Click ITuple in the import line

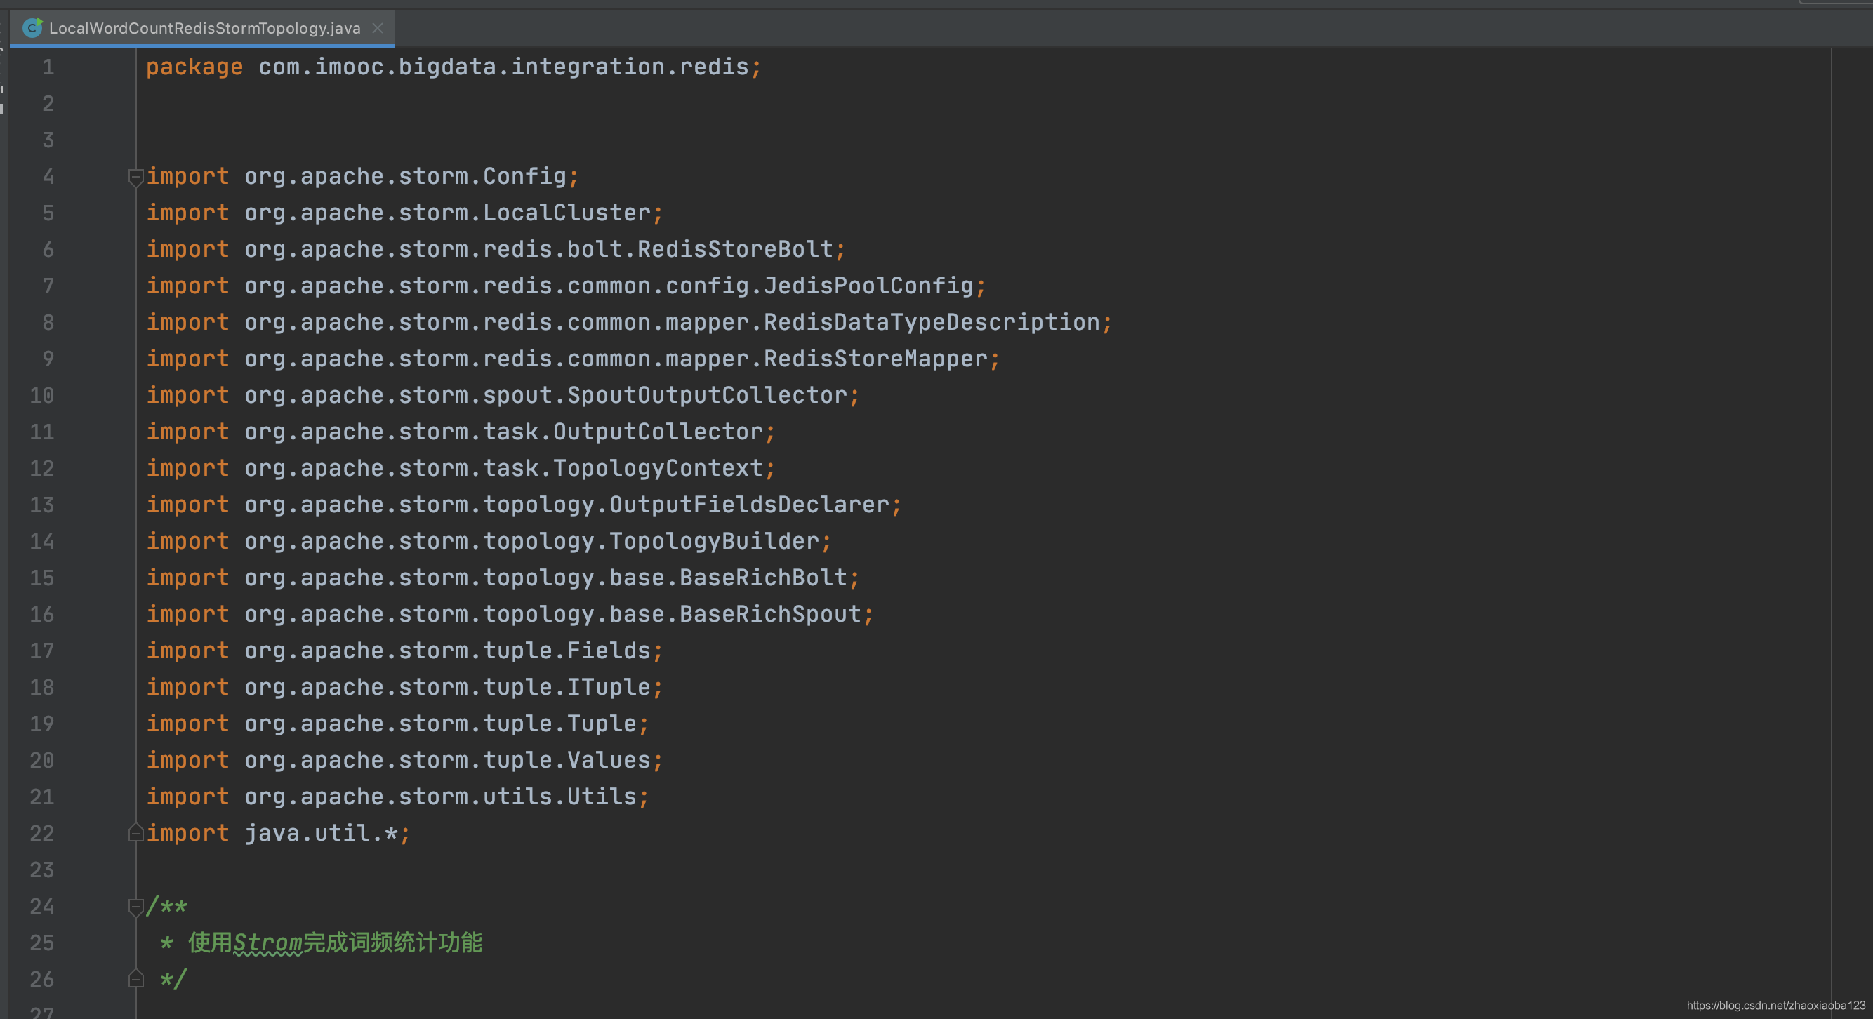click(x=609, y=687)
